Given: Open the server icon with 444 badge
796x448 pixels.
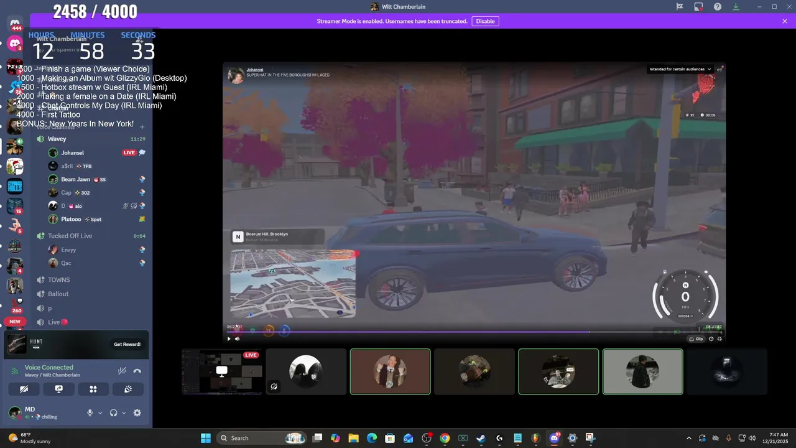Looking at the screenshot, I should [x=15, y=24].
